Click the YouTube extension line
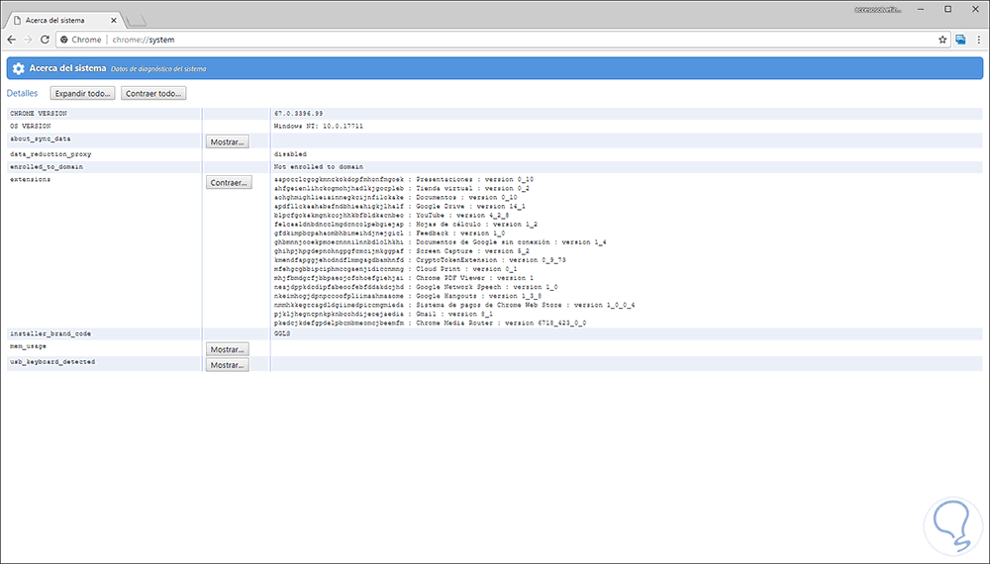The height and width of the screenshot is (564, 990). (x=391, y=215)
